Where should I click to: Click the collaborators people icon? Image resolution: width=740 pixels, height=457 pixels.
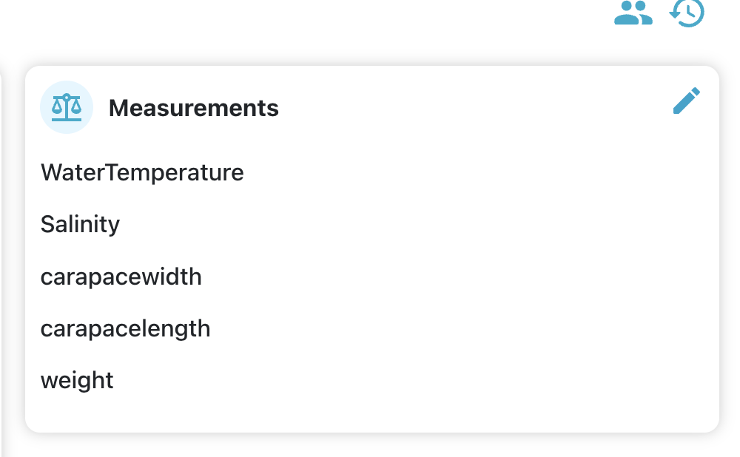[x=633, y=13]
